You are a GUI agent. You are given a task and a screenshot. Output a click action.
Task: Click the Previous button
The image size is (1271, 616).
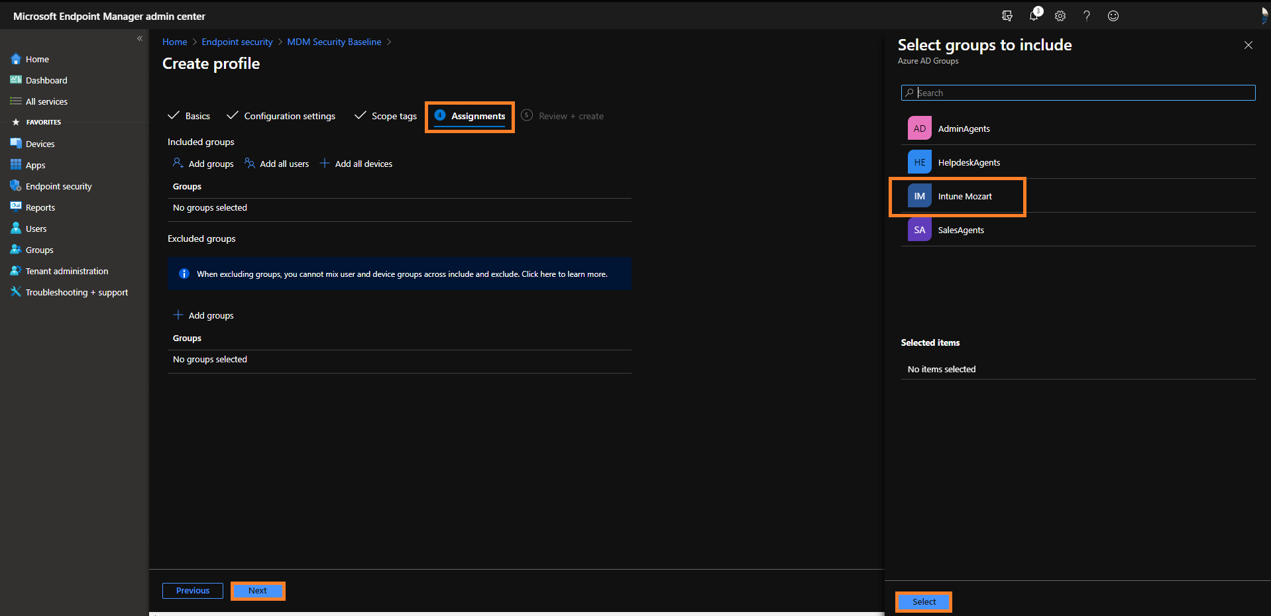(x=193, y=591)
